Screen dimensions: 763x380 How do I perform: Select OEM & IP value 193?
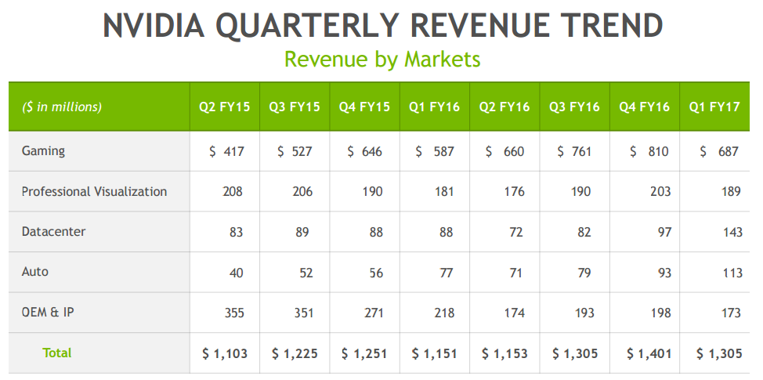(584, 313)
